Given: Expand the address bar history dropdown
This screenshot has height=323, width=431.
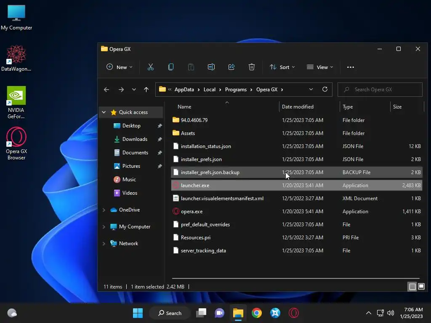Looking at the screenshot, I should pyautogui.click(x=311, y=89).
